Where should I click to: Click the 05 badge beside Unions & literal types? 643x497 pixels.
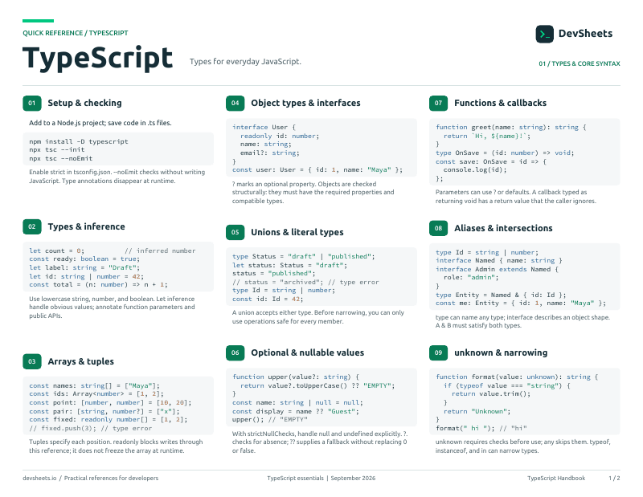pyautogui.click(x=235, y=232)
